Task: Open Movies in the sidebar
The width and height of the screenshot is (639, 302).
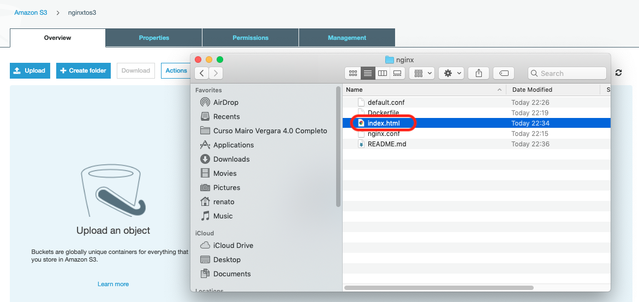Action: tap(218, 174)
